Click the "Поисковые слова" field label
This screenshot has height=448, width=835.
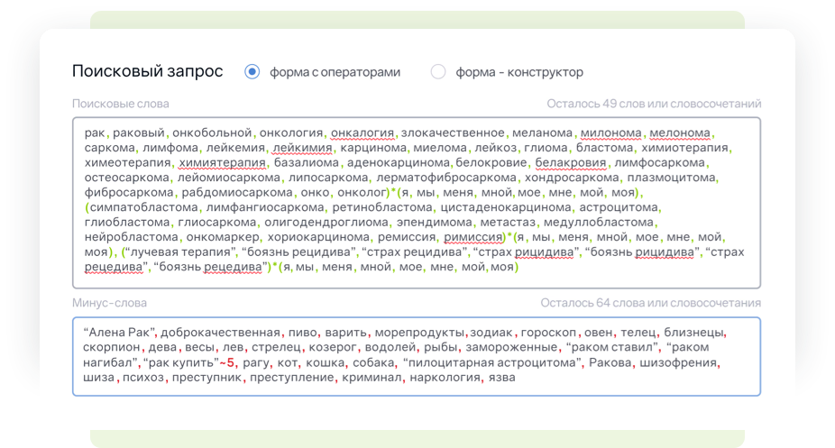click(x=121, y=104)
